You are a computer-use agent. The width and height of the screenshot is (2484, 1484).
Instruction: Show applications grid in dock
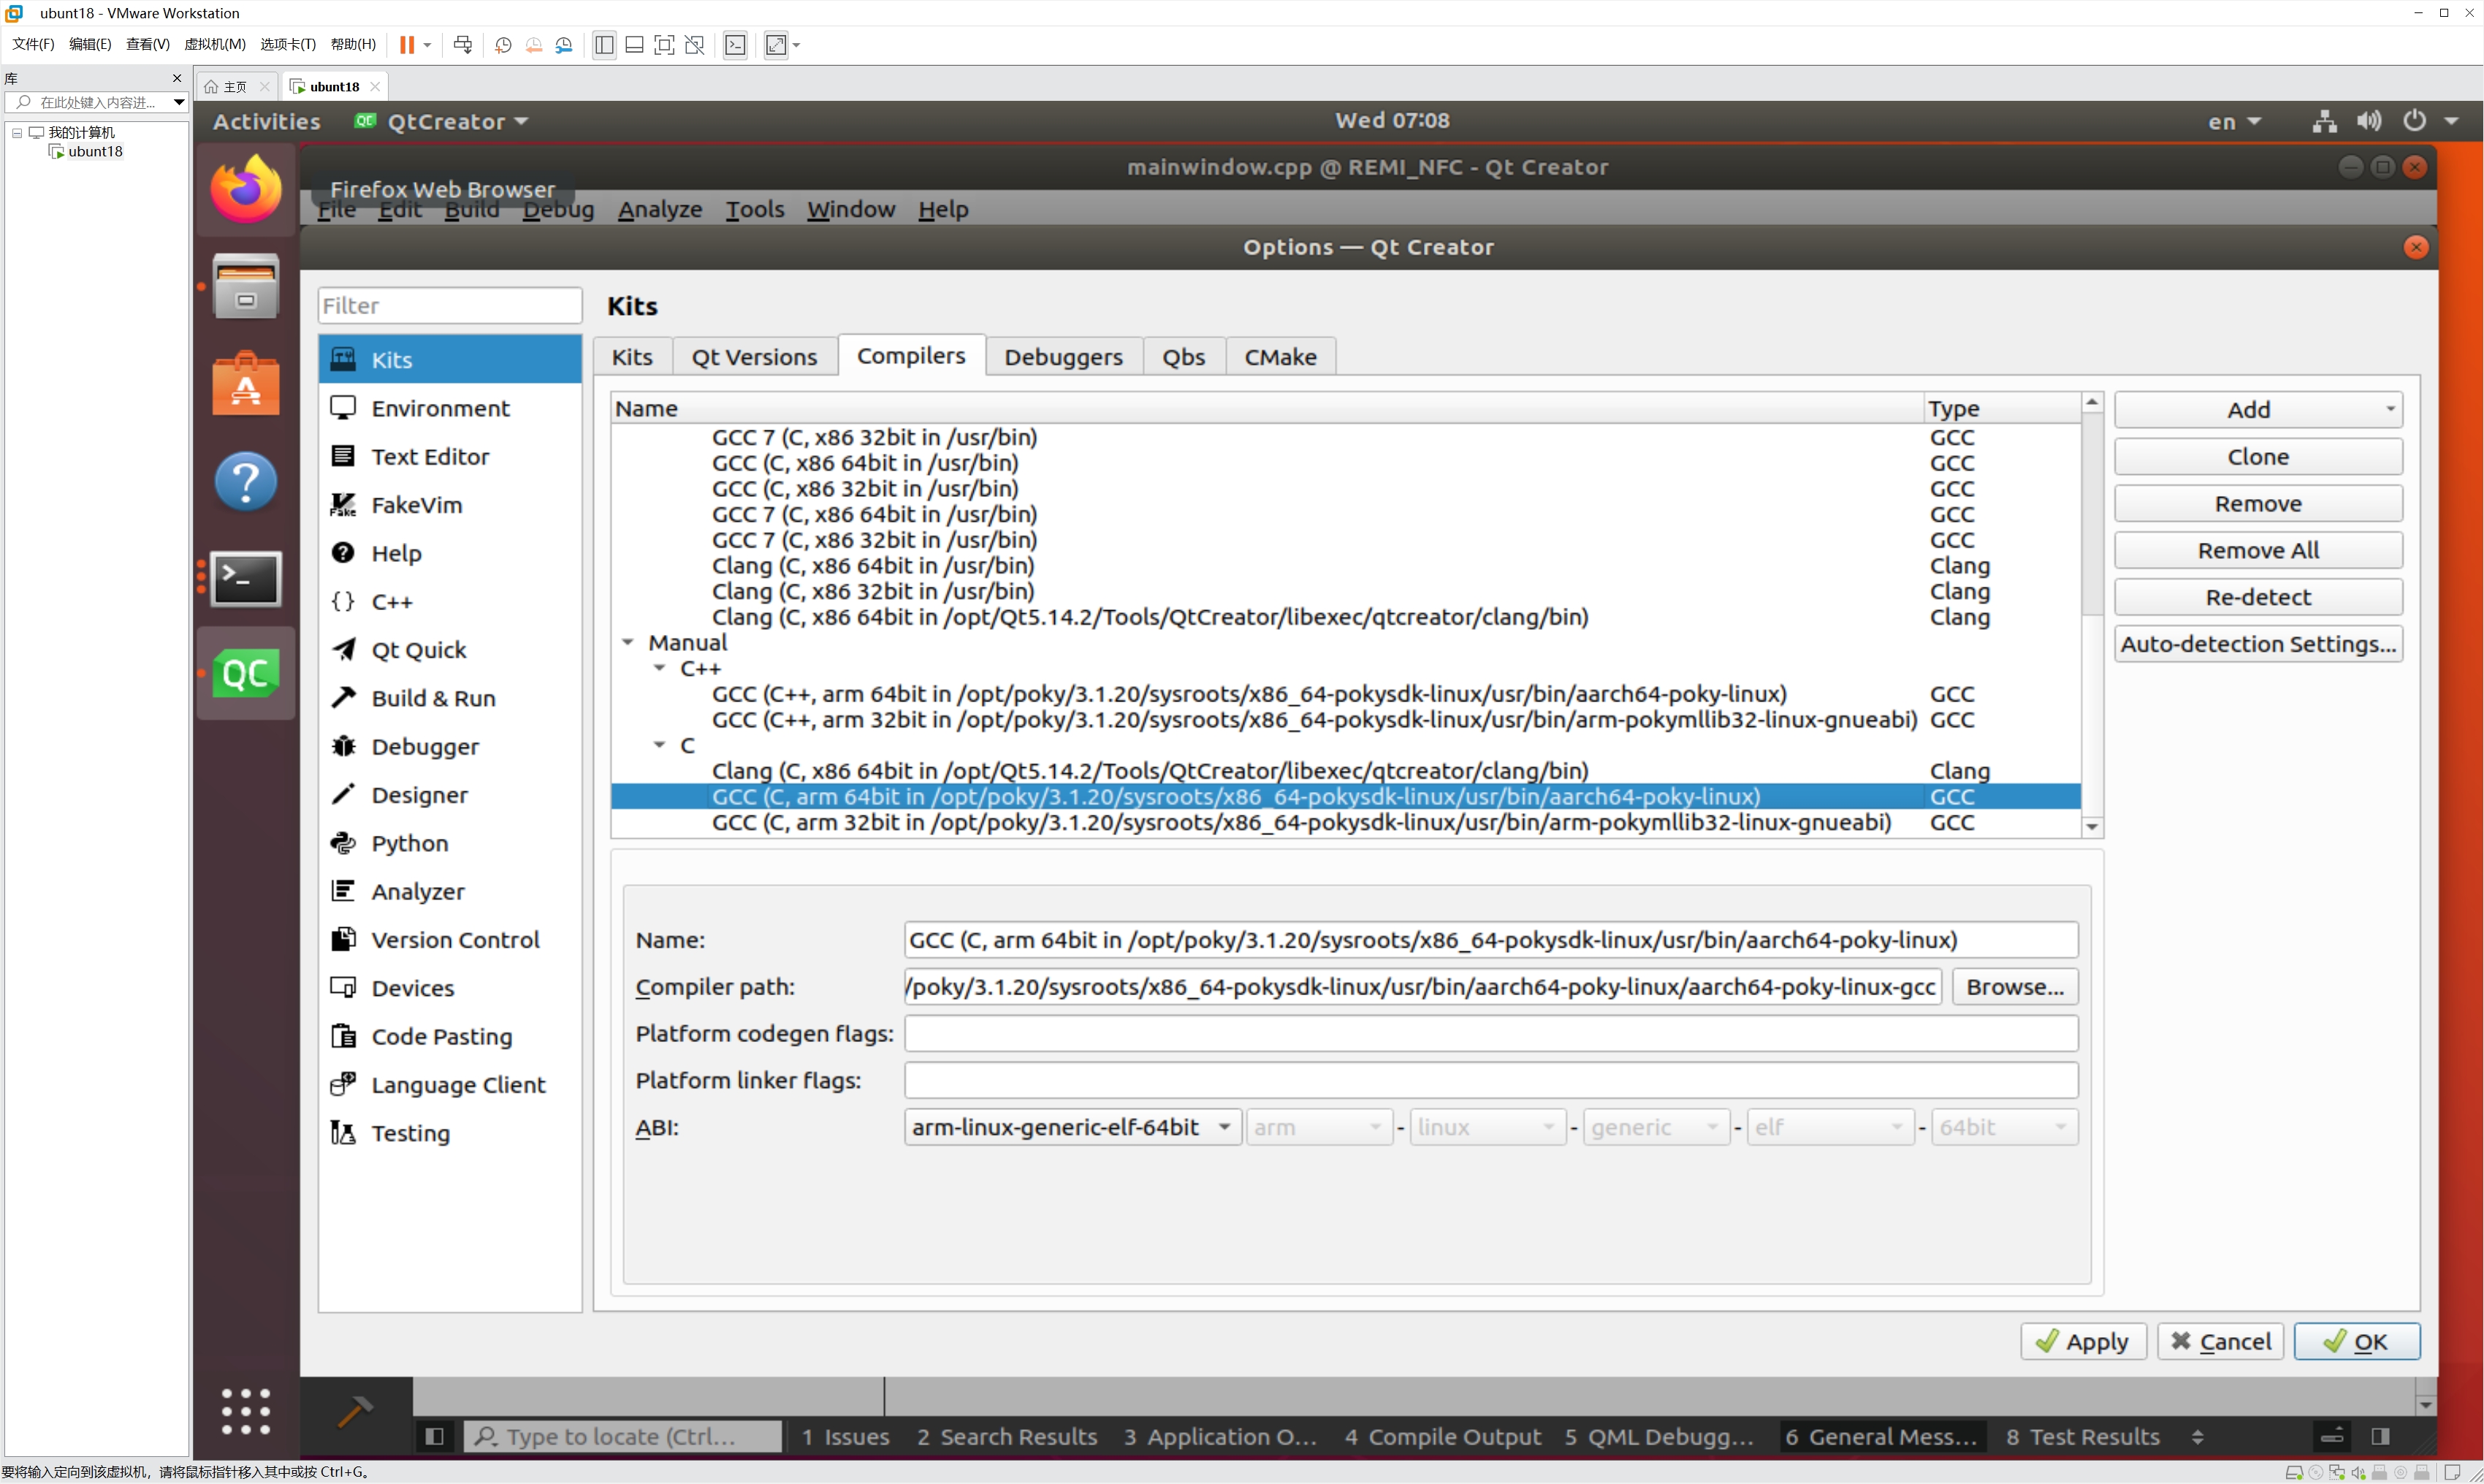point(246,1411)
